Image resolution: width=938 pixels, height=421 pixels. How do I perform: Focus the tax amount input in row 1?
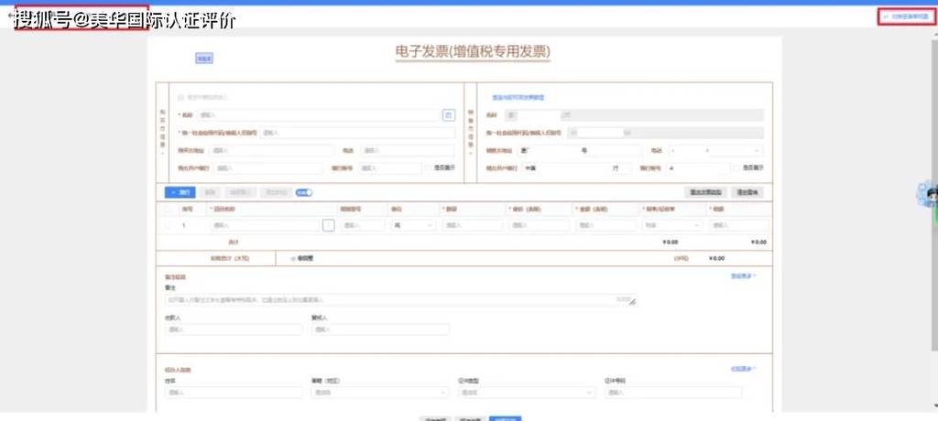pyautogui.click(x=739, y=225)
